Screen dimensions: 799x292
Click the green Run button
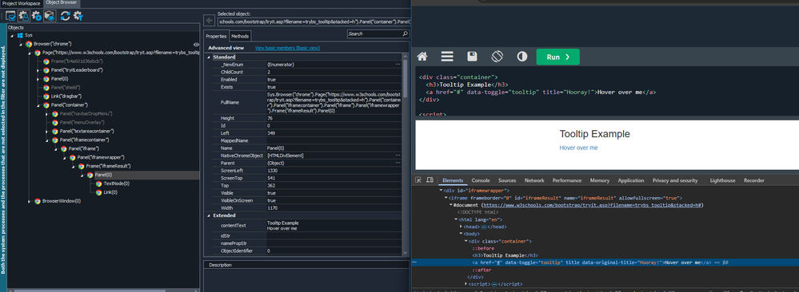tap(558, 57)
